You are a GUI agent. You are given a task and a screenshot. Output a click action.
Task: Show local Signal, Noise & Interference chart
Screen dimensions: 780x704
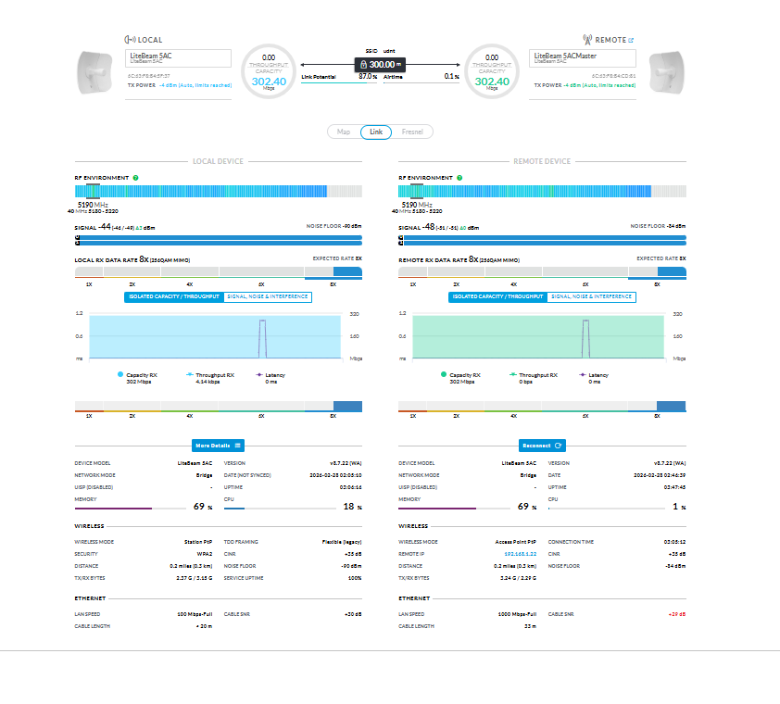pyautogui.click(x=268, y=296)
